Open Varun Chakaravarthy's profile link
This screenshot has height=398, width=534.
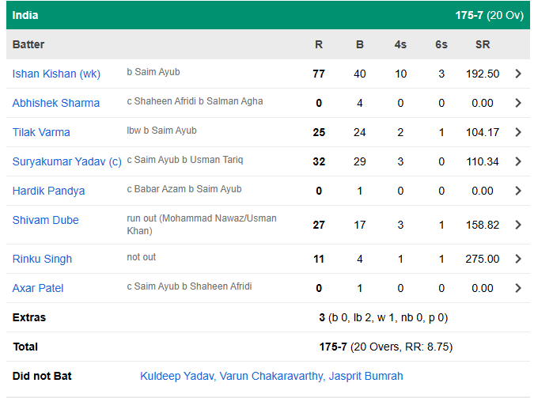(x=270, y=376)
